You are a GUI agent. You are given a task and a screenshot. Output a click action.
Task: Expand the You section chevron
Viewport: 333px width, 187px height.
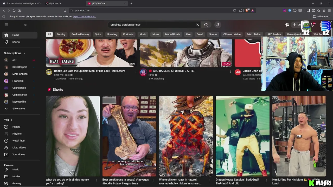pos(11,120)
